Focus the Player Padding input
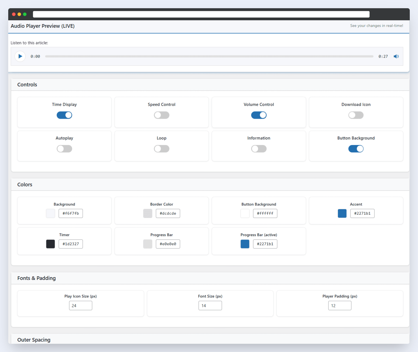418x352 pixels. point(340,305)
